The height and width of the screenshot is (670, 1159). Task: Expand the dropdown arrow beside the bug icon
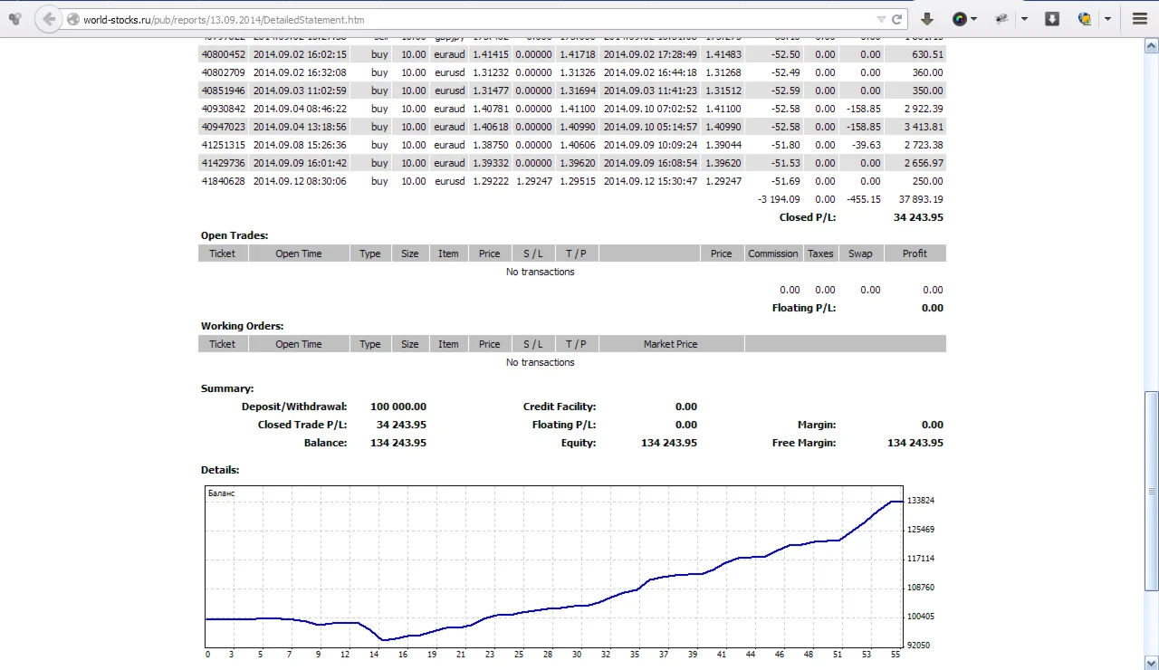[x=1024, y=19]
